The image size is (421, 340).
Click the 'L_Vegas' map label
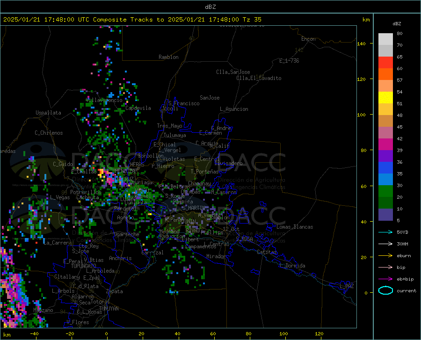pyautogui.click(x=60, y=197)
